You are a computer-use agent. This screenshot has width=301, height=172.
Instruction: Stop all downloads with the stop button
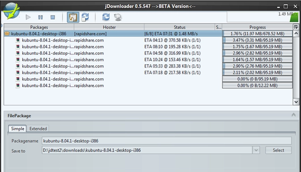[x=53, y=17]
